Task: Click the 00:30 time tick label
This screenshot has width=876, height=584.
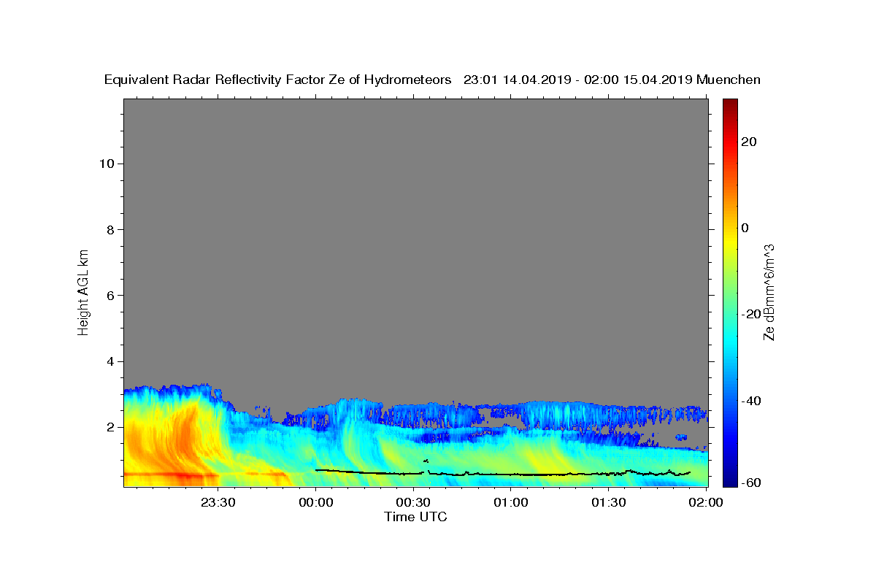Action: point(413,502)
